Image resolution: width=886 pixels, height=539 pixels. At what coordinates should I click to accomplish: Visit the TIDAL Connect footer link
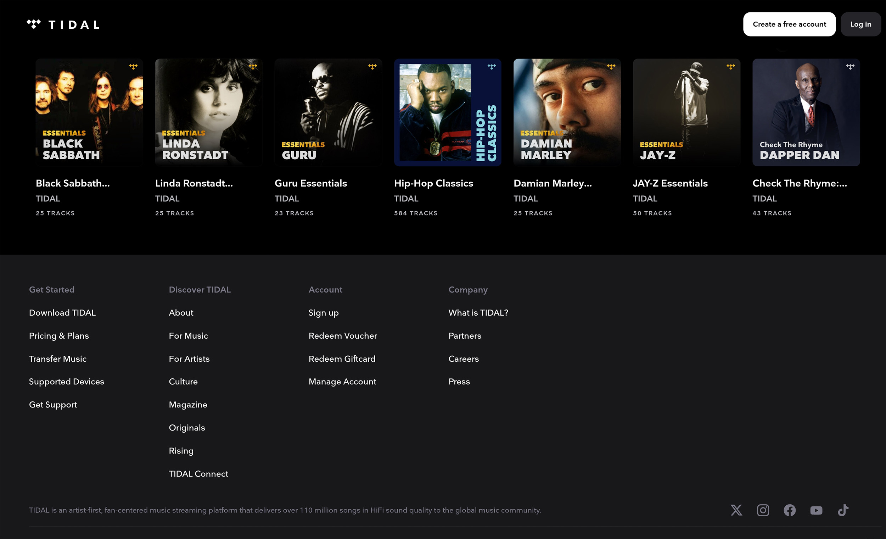198,473
